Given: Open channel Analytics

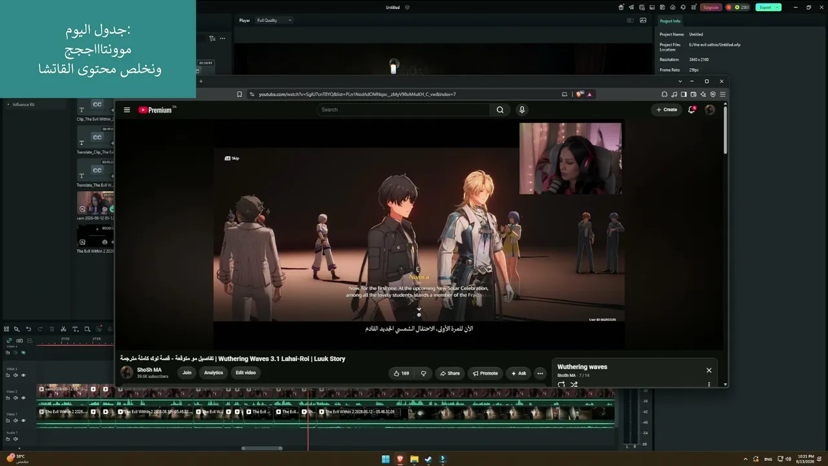Looking at the screenshot, I should (x=213, y=373).
